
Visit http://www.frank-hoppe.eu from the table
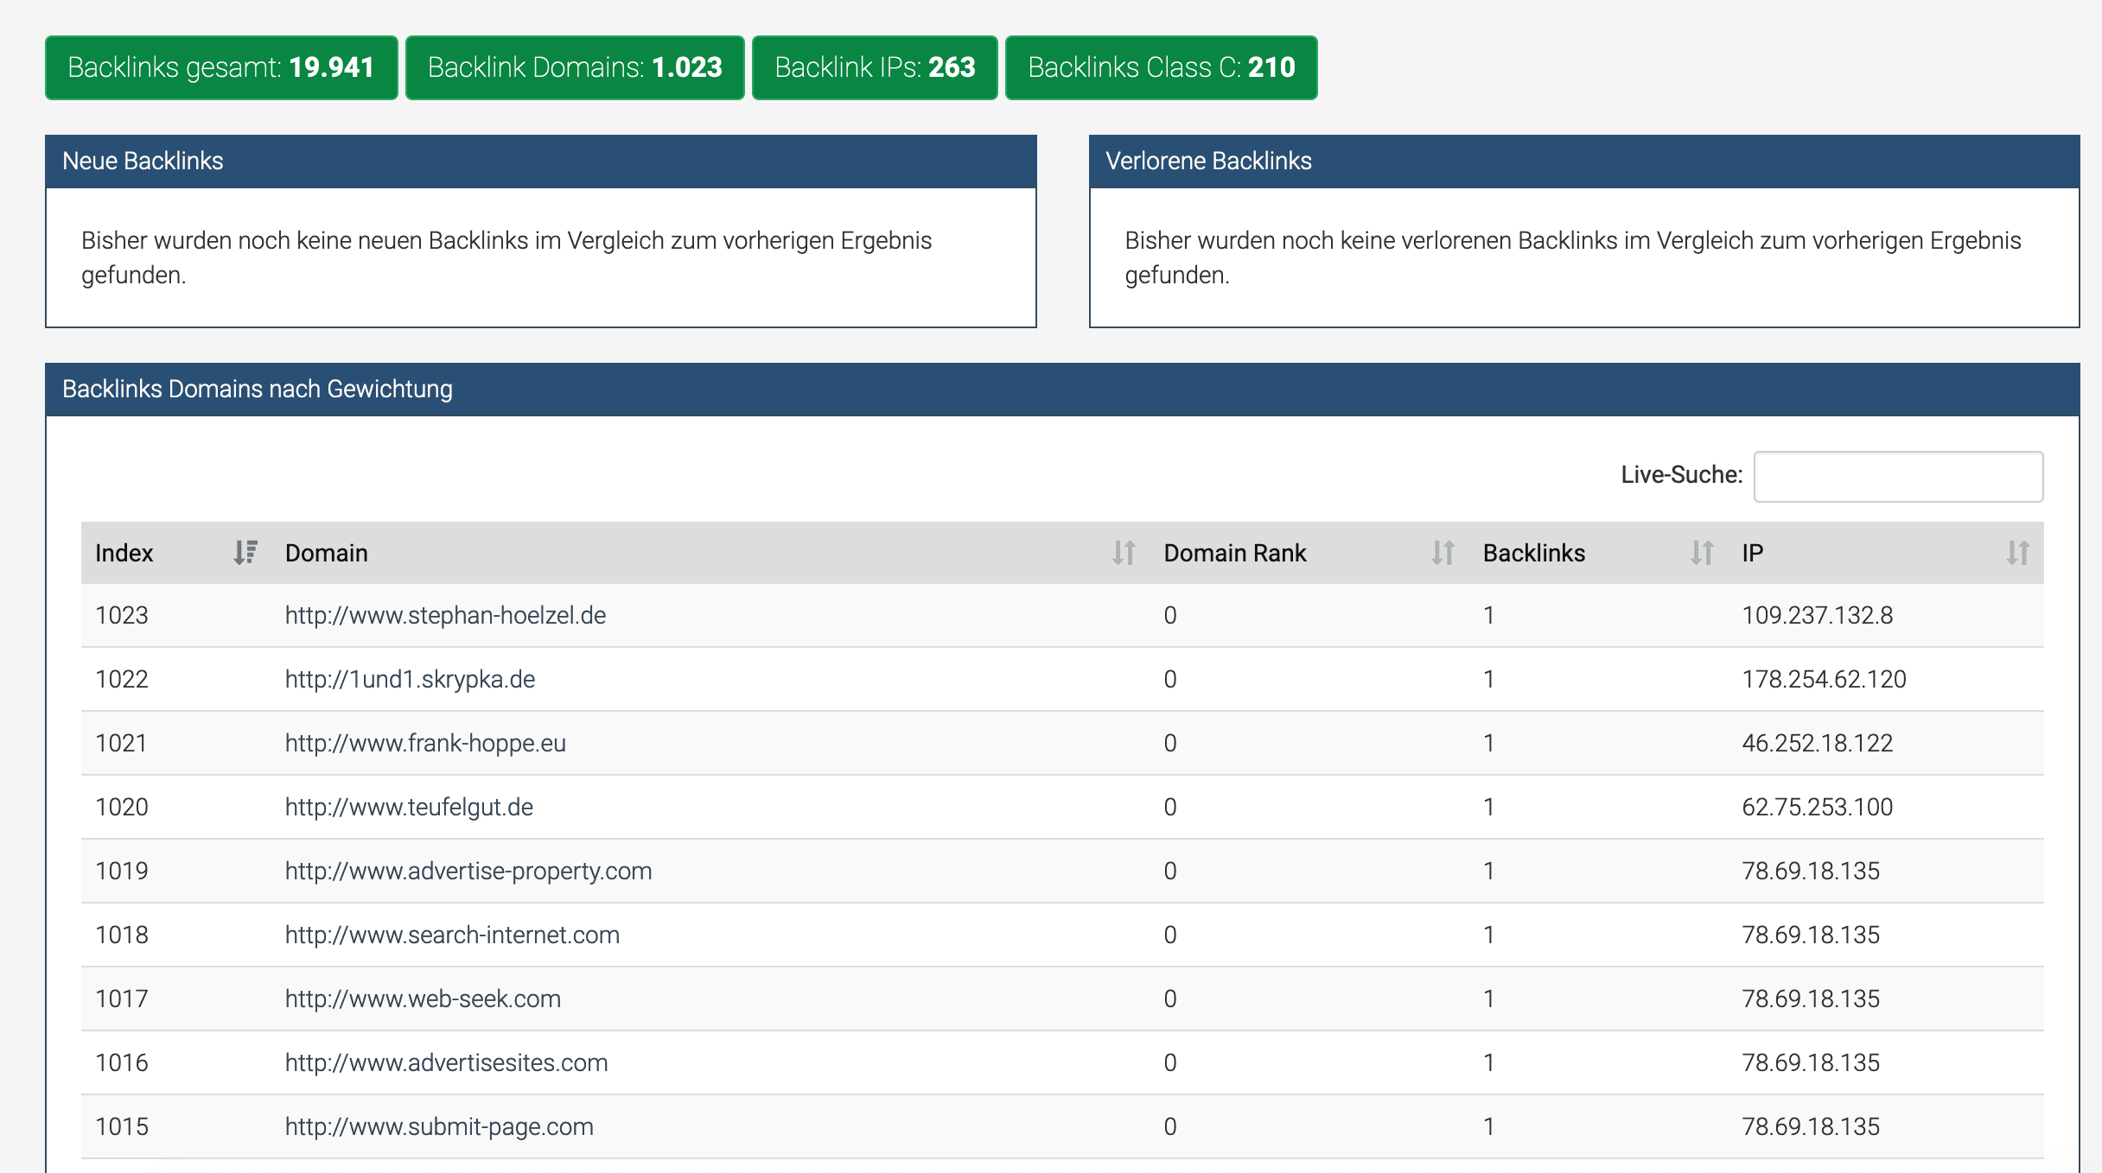point(425,743)
